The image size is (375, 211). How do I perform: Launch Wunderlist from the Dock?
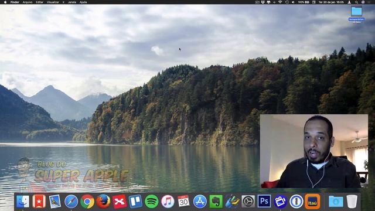click(39, 202)
